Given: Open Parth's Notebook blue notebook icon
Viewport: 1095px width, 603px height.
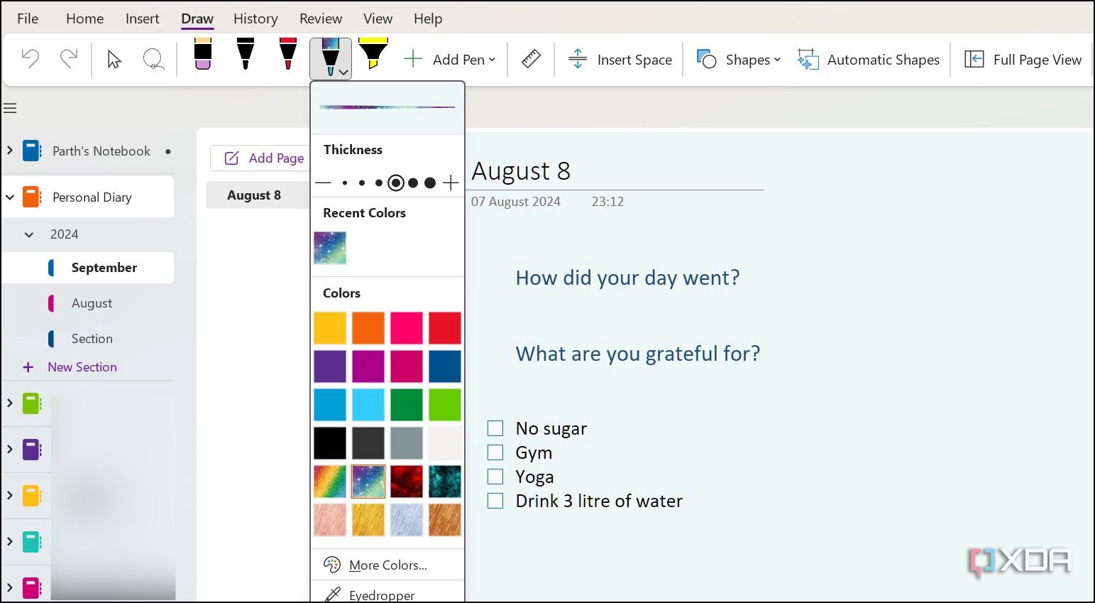Looking at the screenshot, I should tap(32, 151).
